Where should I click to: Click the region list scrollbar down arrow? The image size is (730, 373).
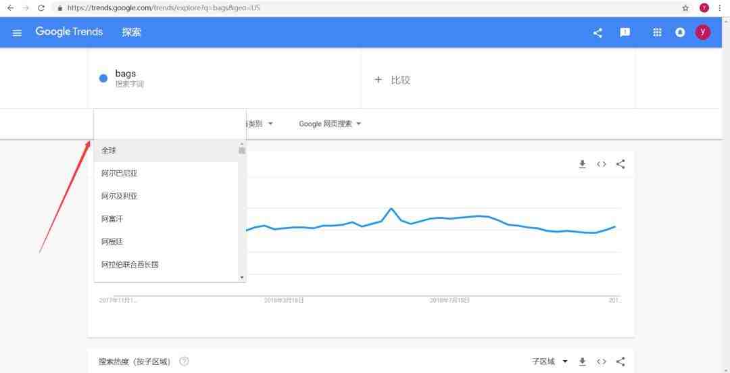click(241, 278)
